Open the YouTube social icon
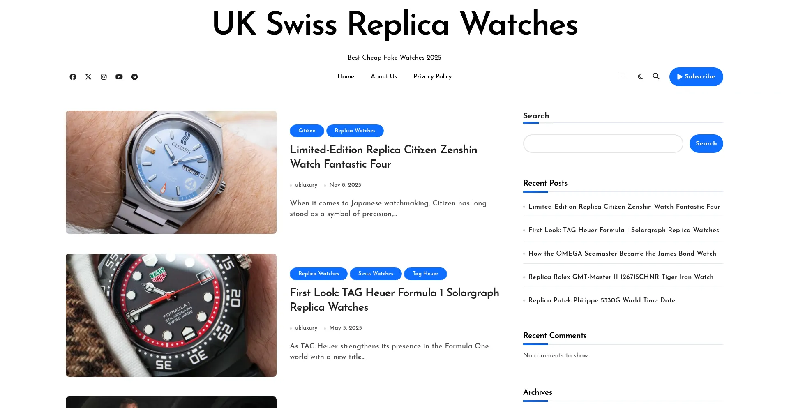789x408 pixels. 119,77
